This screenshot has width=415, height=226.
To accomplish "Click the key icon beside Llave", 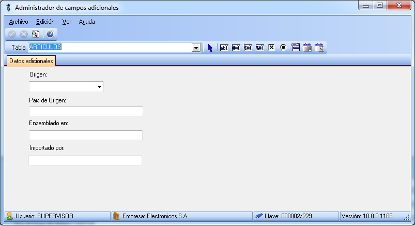I will 258,216.
